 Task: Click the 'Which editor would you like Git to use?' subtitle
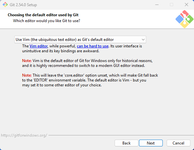47,21
